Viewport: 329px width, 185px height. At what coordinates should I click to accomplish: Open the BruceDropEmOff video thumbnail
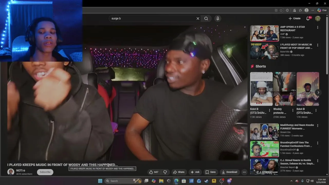(x=264, y=149)
